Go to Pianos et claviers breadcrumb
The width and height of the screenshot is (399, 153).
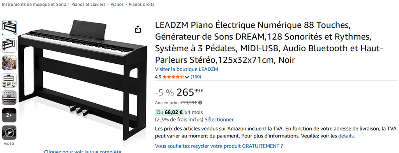click(88, 4)
